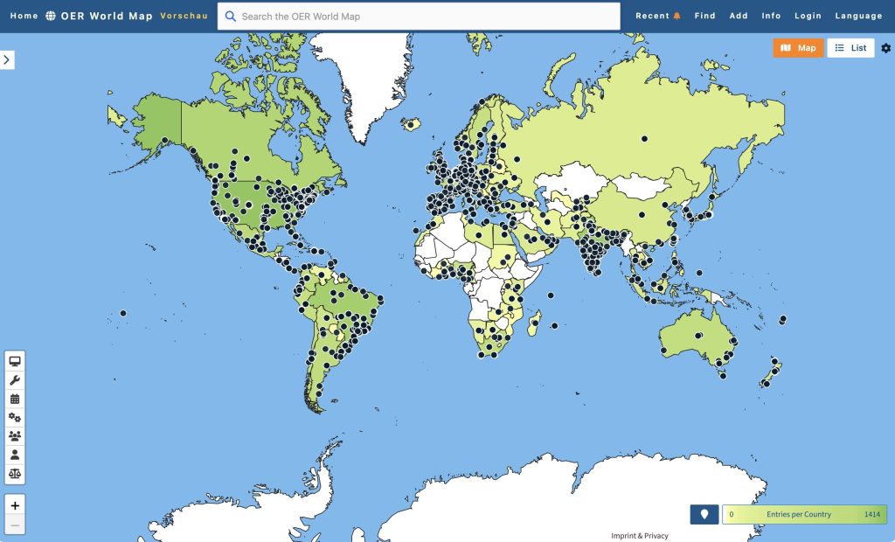Viewport: 895px width, 542px height.
Task: Expand the left sidebar chevron
Action: (7, 59)
